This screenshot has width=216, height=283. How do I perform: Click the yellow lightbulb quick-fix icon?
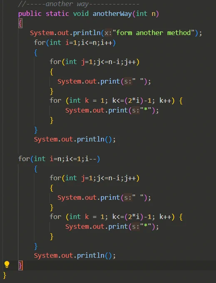[x=7, y=264]
